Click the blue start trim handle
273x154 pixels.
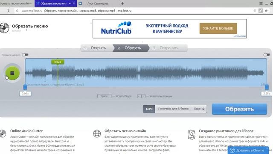[x=25, y=87]
